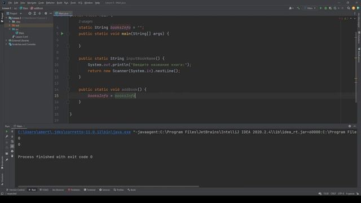The image size is (361, 203).
Task: Run with coverage from the top toolbar
Action: point(331,8)
